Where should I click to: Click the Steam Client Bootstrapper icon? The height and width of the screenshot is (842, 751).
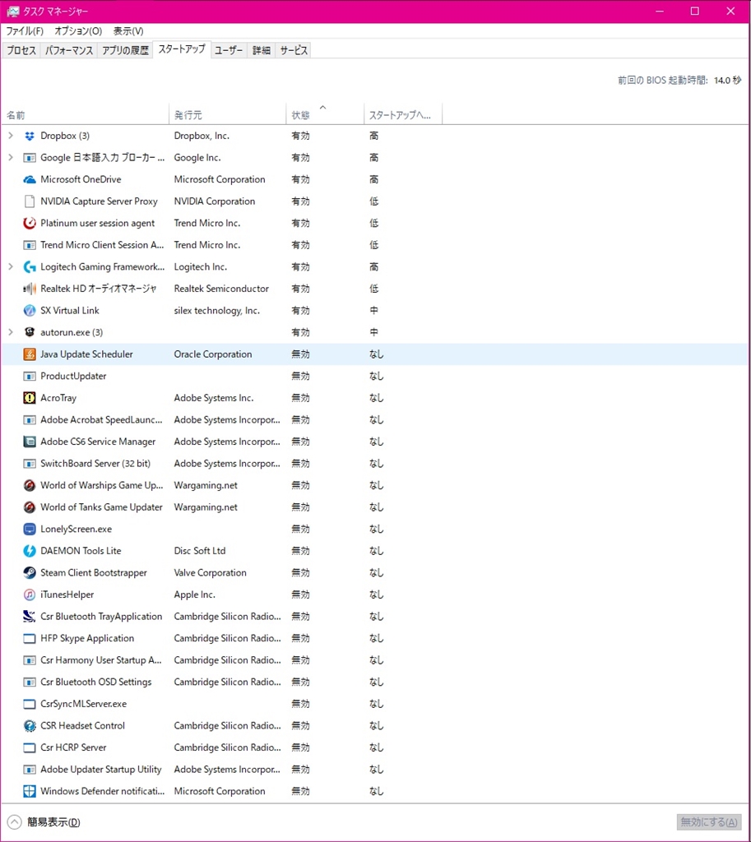click(x=30, y=572)
